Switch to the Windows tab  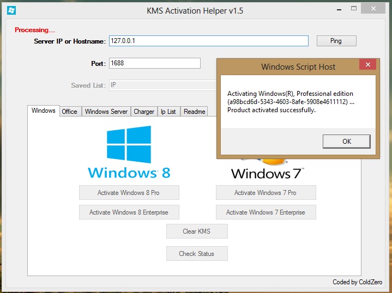[x=44, y=111]
